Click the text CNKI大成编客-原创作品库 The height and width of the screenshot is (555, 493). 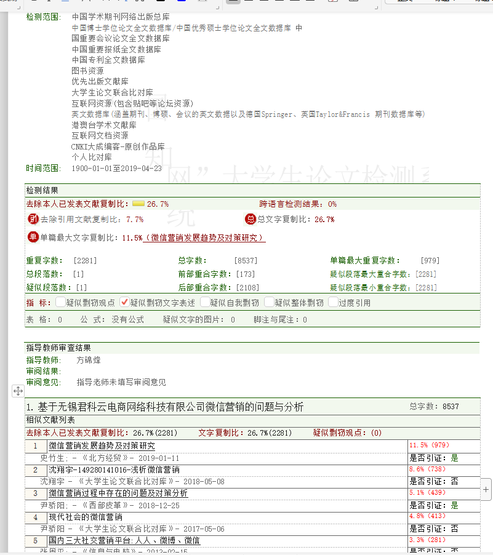(x=118, y=146)
